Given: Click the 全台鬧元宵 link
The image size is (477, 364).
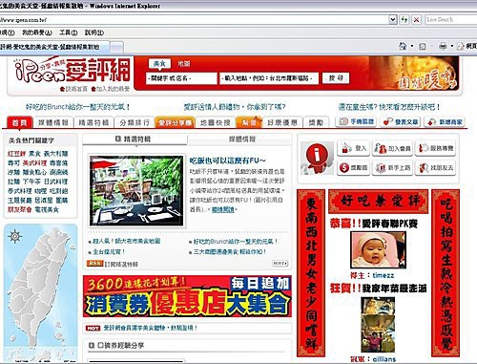Looking at the screenshot, I should 108,251.
